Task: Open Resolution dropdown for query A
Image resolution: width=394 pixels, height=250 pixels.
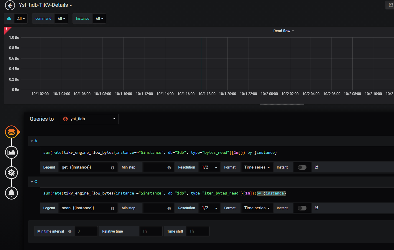Action: click(209, 167)
